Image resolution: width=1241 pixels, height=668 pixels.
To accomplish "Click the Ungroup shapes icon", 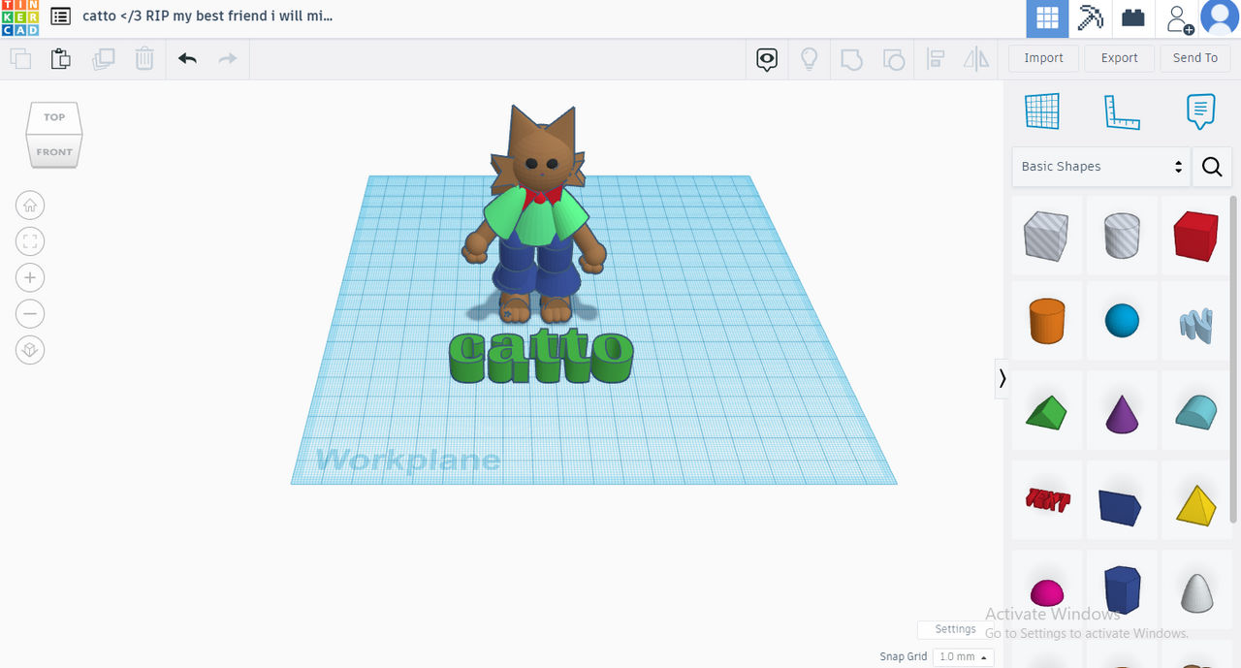I will [x=893, y=59].
